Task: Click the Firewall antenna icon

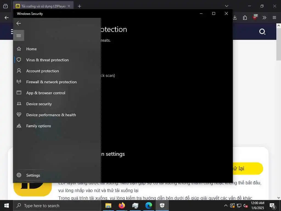Action: pos(19,82)
